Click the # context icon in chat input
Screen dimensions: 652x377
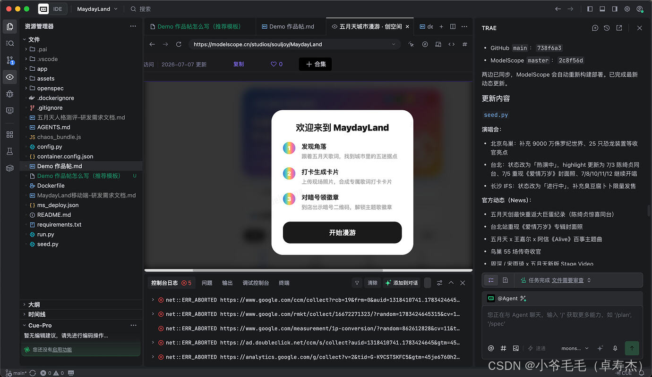pyautogui.click(x=503, y=348)
